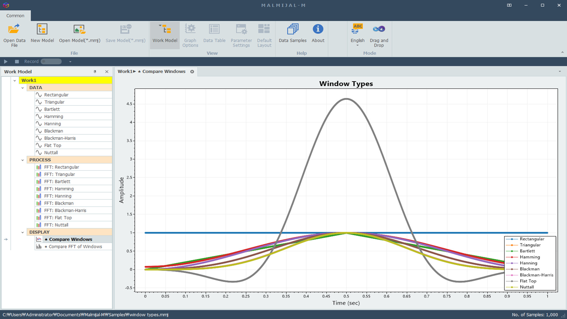The image size is (567, 319).
Task: Create a New Model from ribbon
Action: click(x=42, y=30)
